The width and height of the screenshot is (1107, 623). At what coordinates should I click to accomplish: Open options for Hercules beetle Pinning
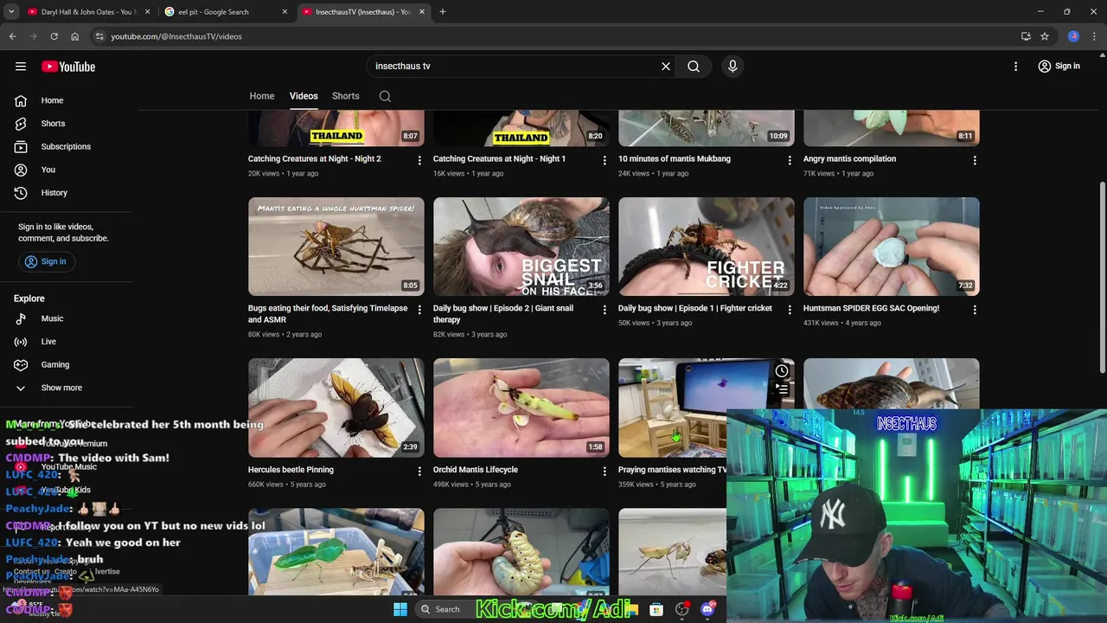pyautogui.click(x=419, y=472)
